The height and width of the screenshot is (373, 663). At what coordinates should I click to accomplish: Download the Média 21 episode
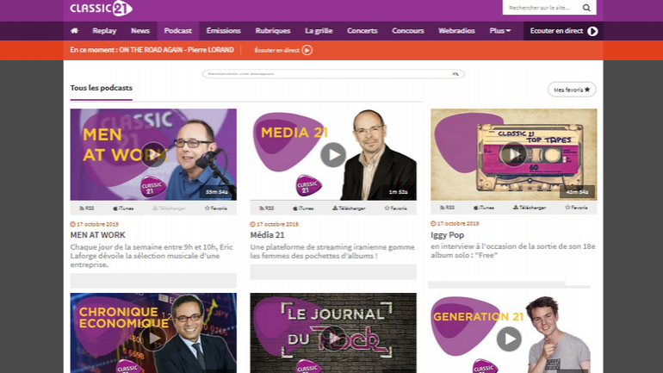[349, 208]
